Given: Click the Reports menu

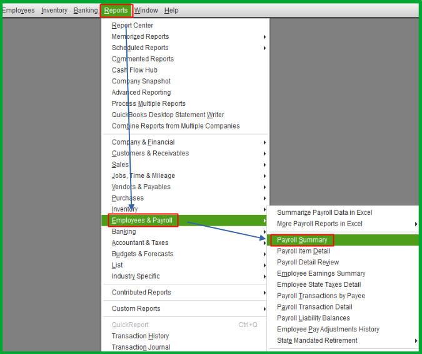Looking at the screenshot, I should 116,10.
